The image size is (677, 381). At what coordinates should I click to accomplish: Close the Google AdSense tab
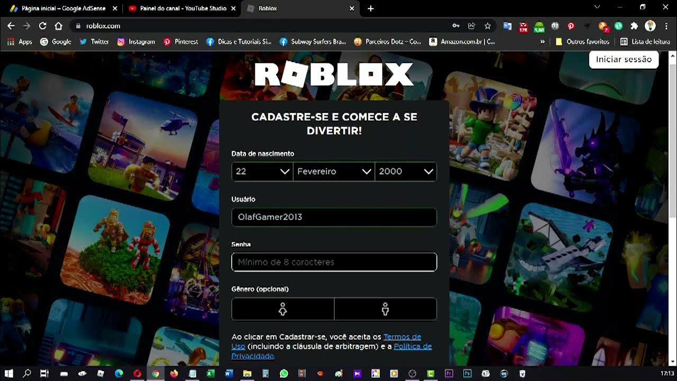pyautogui.click(x=115, y=8)
